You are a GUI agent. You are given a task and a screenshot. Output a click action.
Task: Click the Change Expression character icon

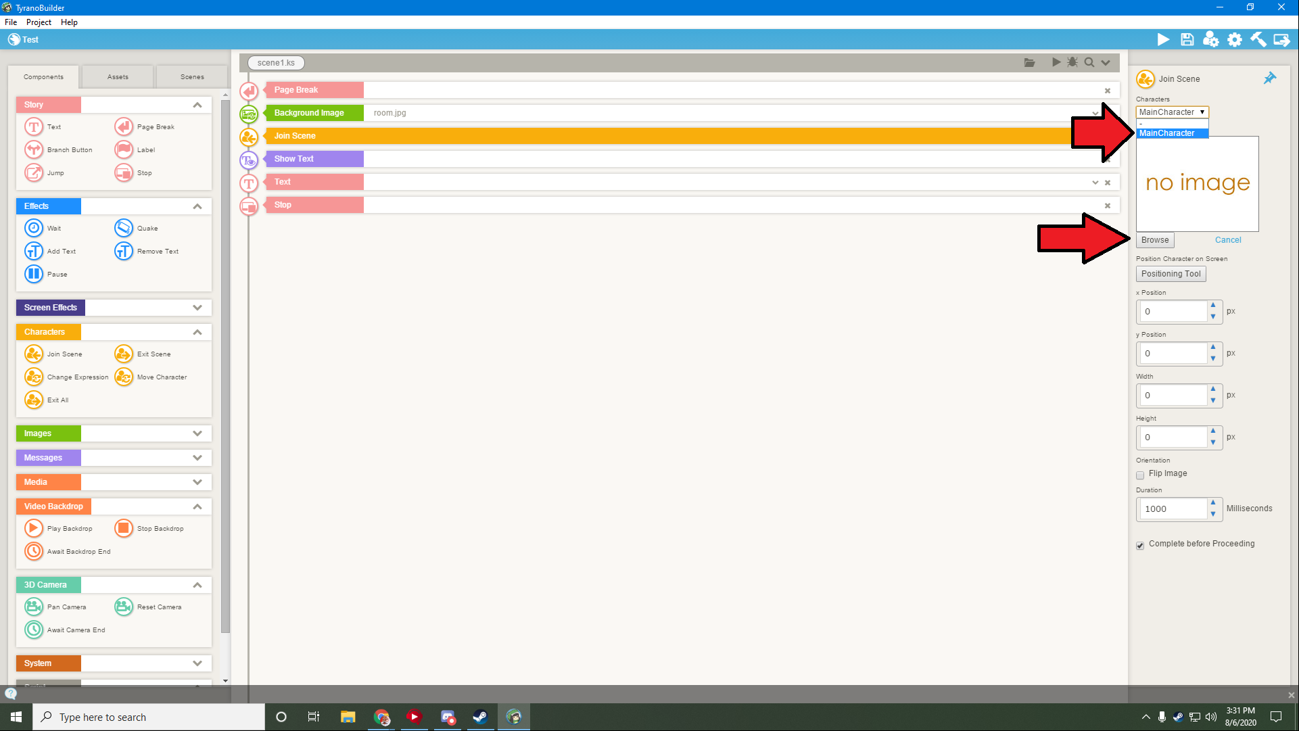33,377
